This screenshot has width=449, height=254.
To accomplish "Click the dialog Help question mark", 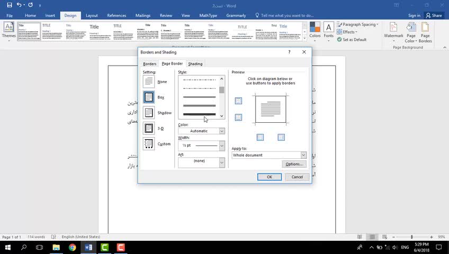I will [289, 52].
